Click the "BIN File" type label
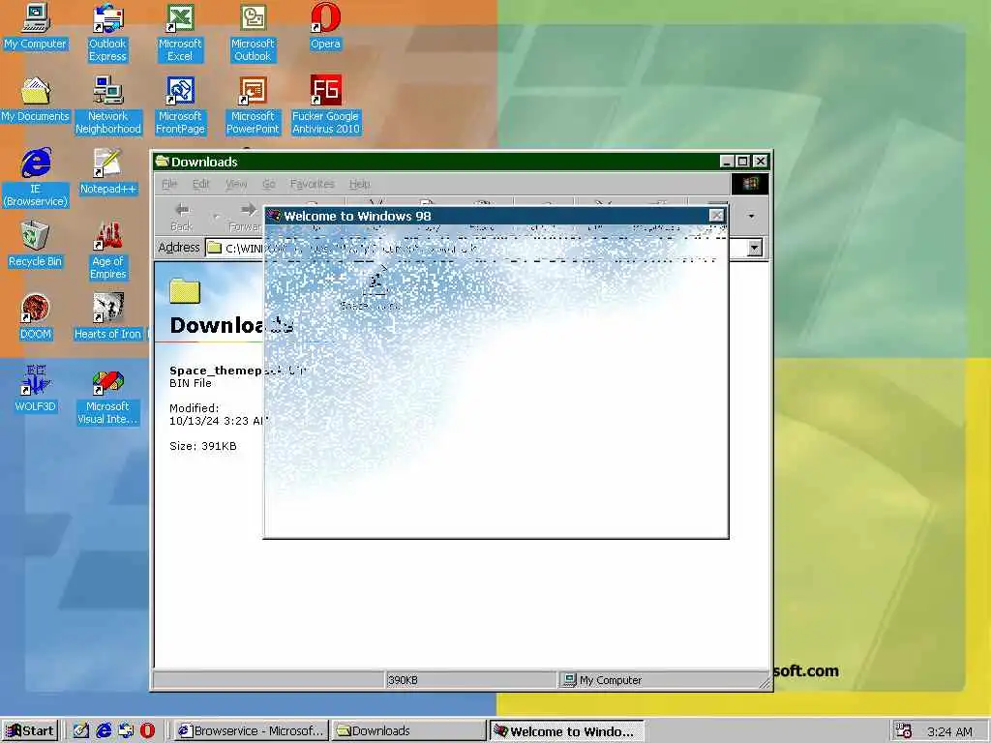991x743 pixels. pos(191,383)
